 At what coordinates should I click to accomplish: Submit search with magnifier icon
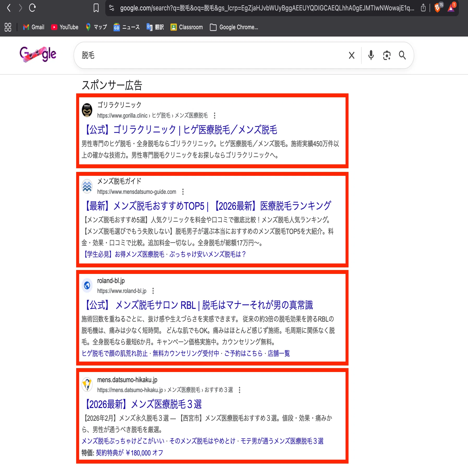[402, 55]
